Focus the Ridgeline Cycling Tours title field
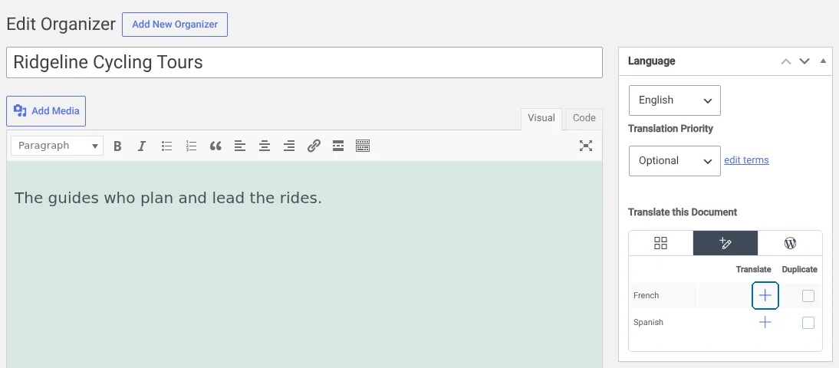The width and height of the screenshot is (839, 368). tap(304, 63)
